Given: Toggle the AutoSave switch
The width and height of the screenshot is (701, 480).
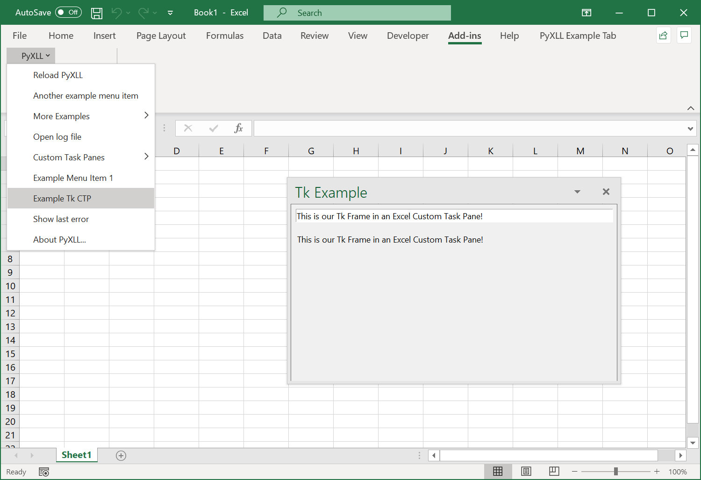Looking at the screenshot, I should (68, 13).
